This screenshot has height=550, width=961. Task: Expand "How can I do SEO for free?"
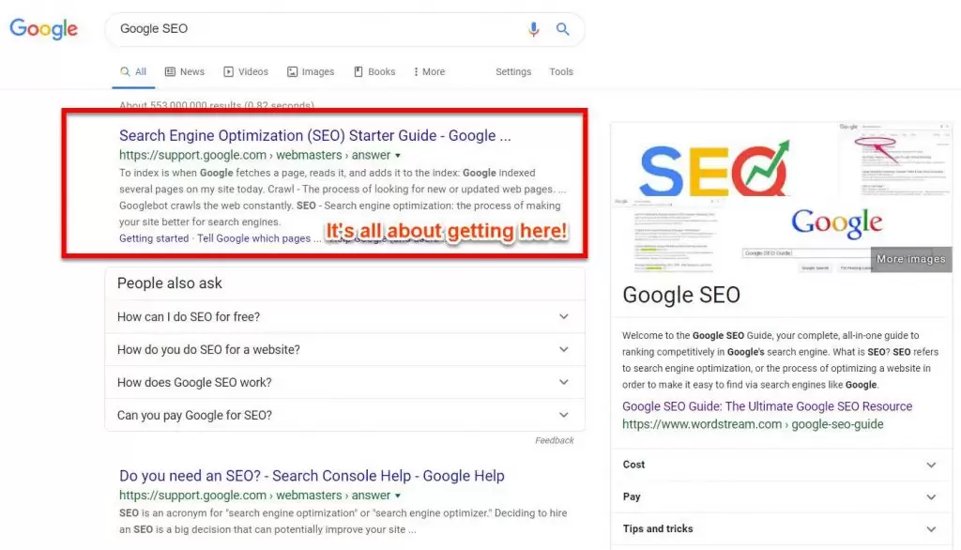pos(563,316)
